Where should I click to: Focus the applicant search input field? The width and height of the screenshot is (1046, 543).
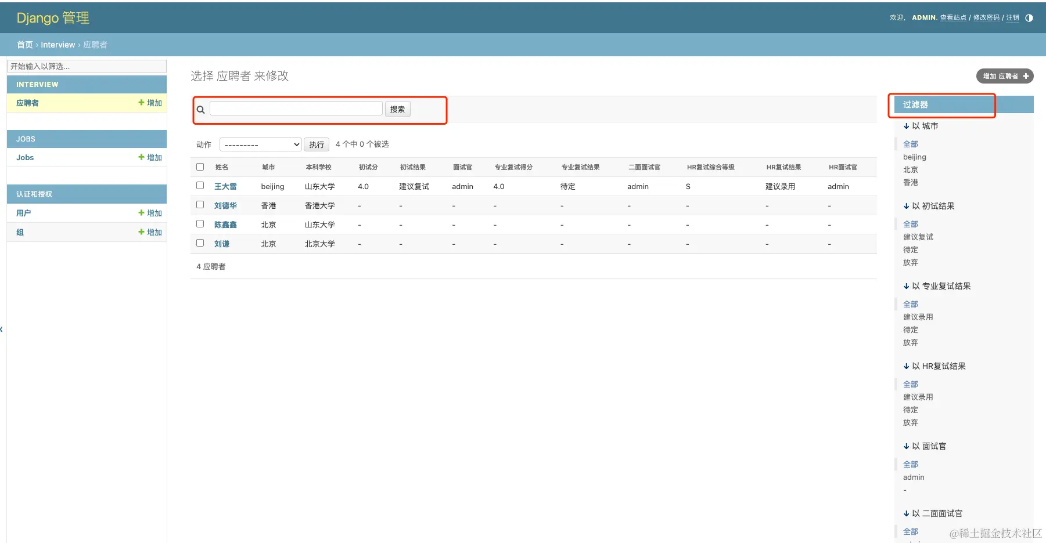(296, 108)
